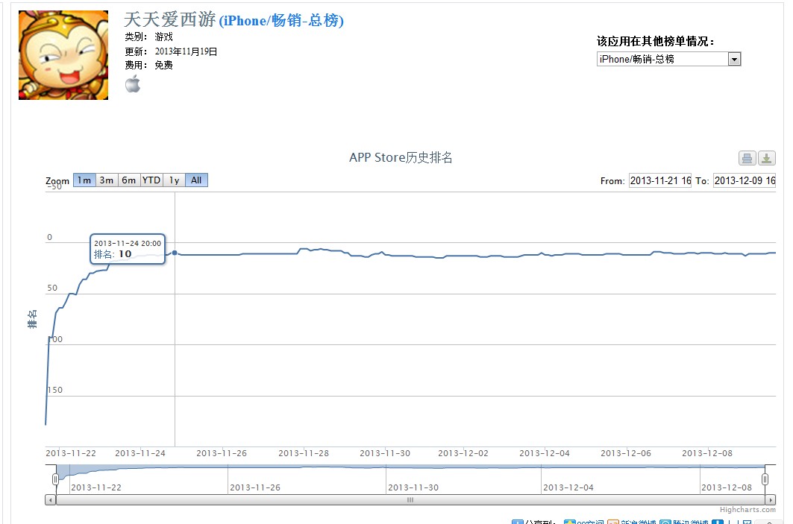Switch zoom to YTD

pyautogui.click(x=151, y=180)
